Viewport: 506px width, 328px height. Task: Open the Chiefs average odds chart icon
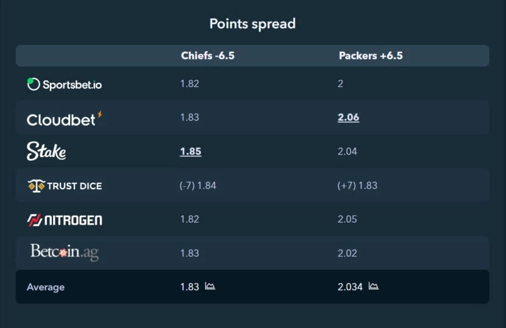(x=210, y=286)
